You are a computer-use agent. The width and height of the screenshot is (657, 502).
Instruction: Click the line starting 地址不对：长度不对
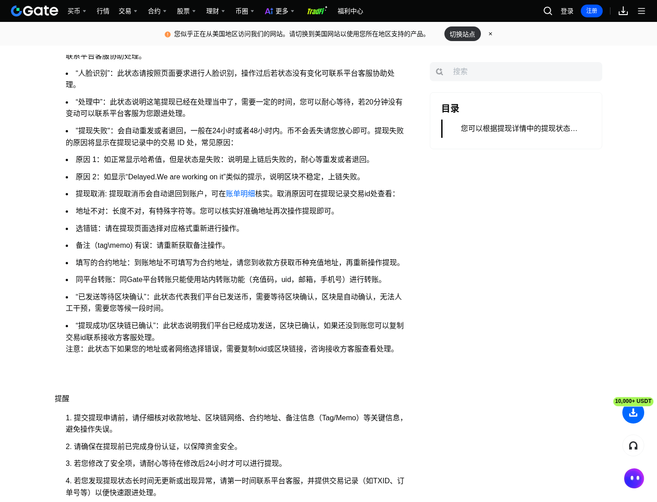[207, 211]
